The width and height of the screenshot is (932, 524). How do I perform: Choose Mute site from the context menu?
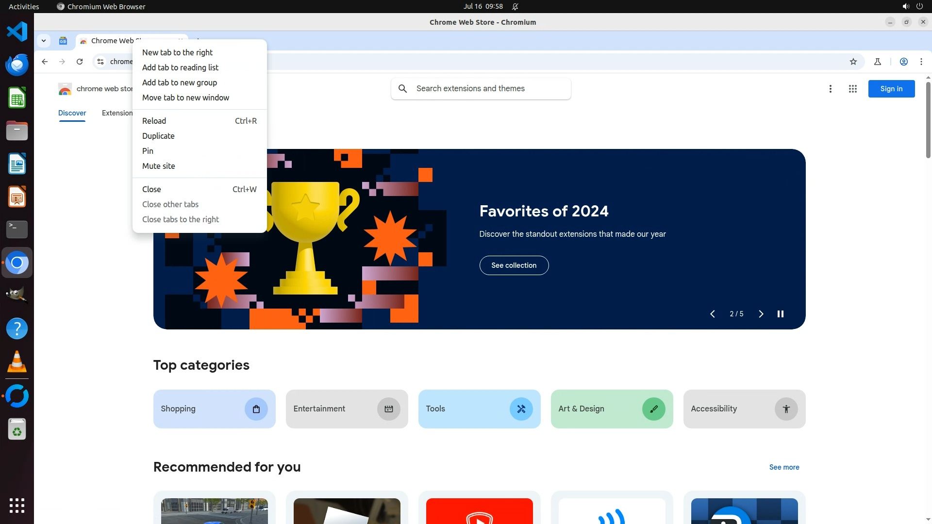(x=159, y=166)
